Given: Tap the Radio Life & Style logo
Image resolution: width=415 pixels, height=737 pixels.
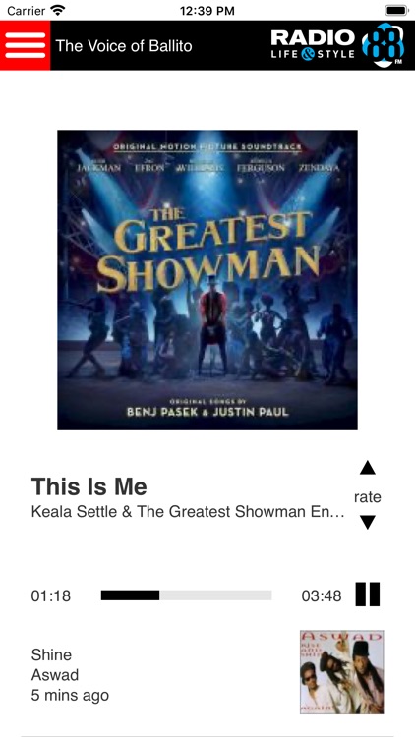Looking at the screenshot, I should point(313,44).
